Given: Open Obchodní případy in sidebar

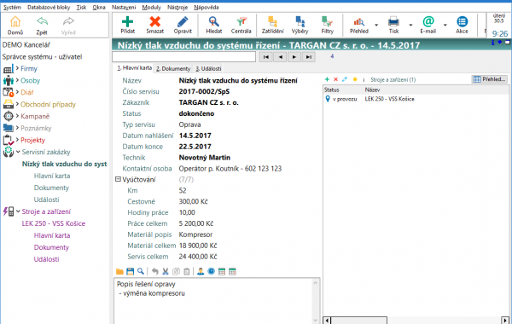Looking at the screenshot, I should click(48, 104).
